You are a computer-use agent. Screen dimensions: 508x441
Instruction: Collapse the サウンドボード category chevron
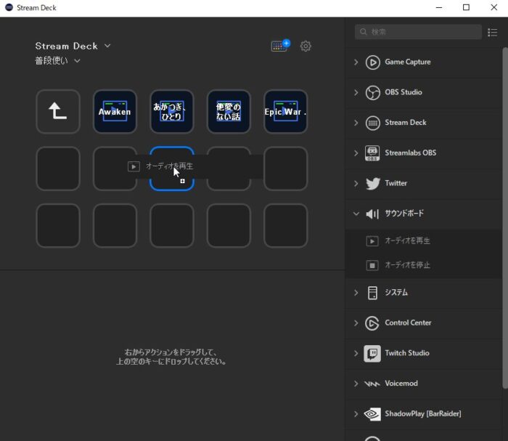pyautogui.click(x=356, y=214)
